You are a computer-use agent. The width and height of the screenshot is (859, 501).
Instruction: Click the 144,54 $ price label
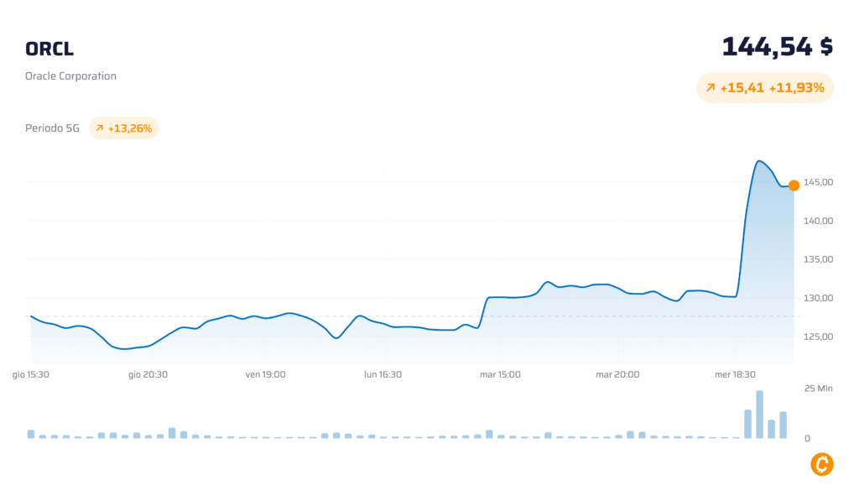778,47
